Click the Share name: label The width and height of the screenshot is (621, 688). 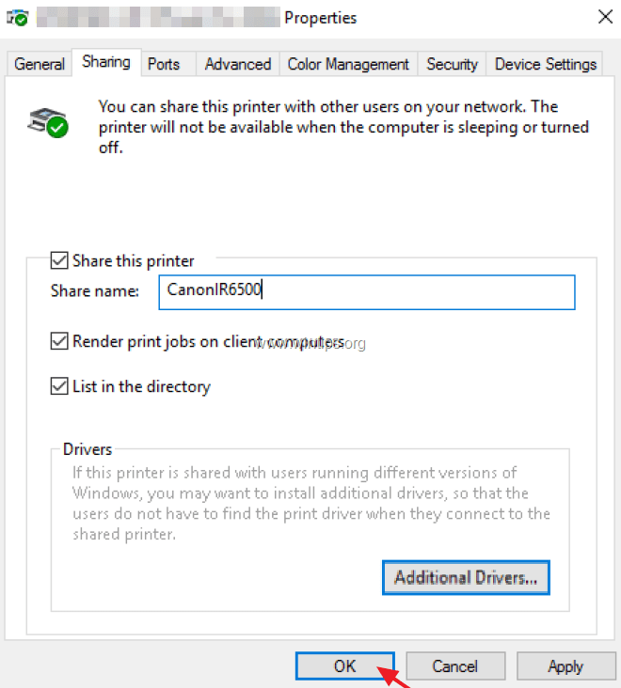(94, 291)
